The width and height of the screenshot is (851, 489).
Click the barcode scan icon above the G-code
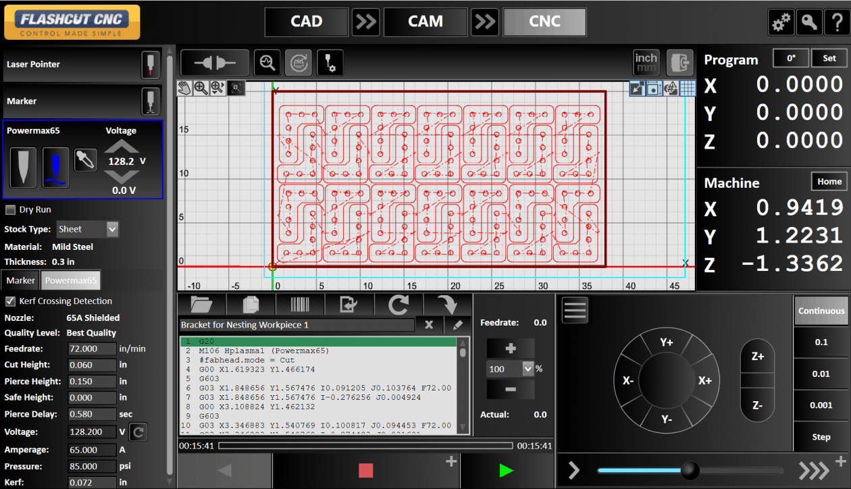299,305
